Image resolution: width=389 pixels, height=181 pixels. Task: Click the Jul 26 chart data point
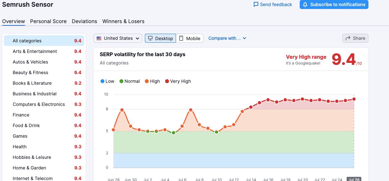354,99
